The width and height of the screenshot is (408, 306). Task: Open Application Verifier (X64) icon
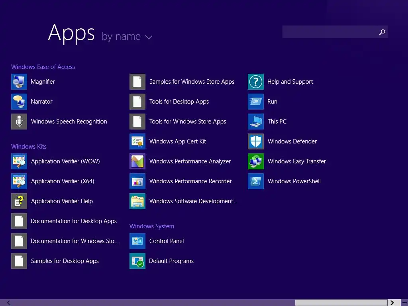tap(19, 181)
